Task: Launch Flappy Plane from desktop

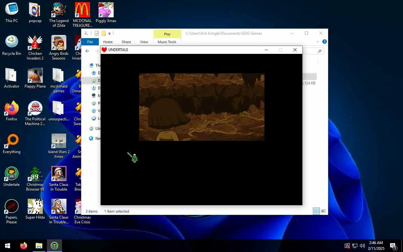Action: point(35,78)
